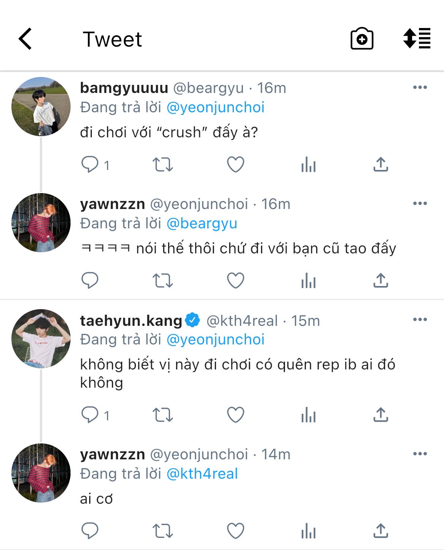
Task: Open bamgyuuuu's profile picture
Action: (x=41, y=107)
